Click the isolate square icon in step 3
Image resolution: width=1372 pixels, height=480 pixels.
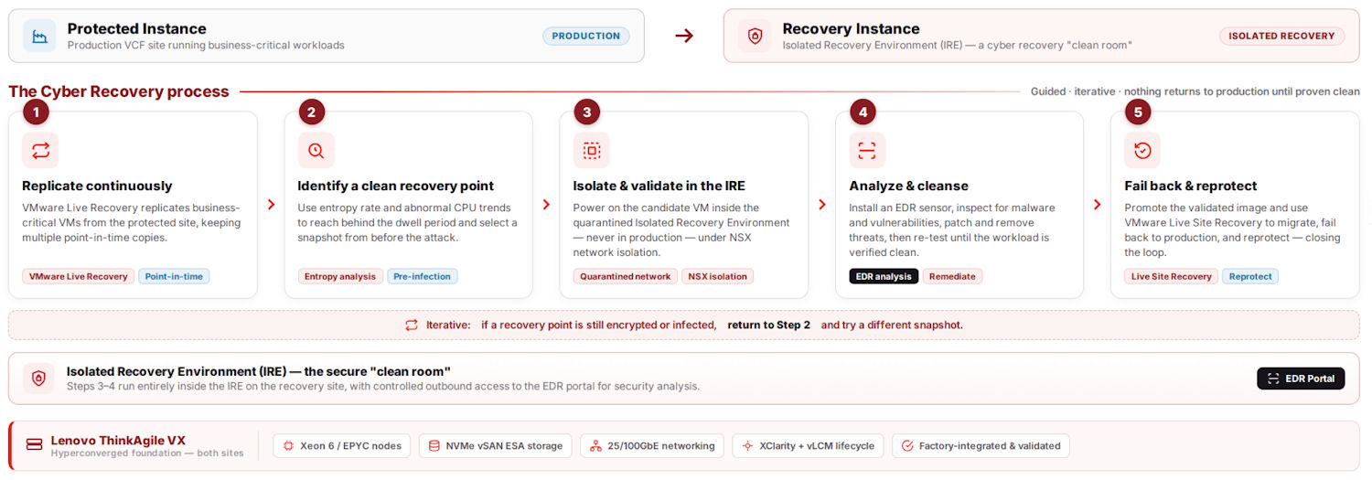click(592, 151)
